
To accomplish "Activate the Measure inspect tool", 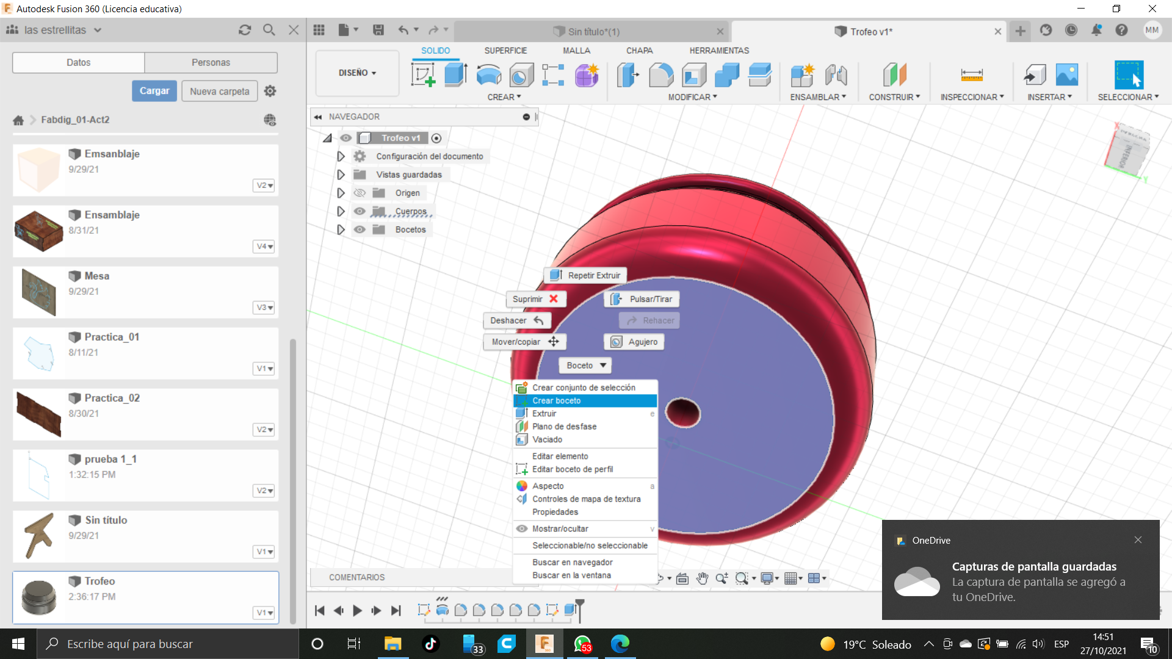I will coord(972,75).
